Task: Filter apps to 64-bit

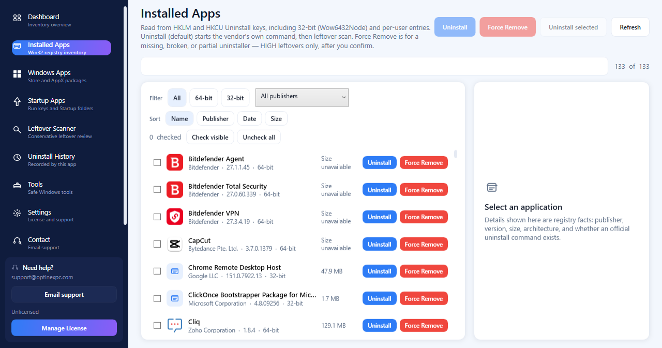Action: pos(204,98)
